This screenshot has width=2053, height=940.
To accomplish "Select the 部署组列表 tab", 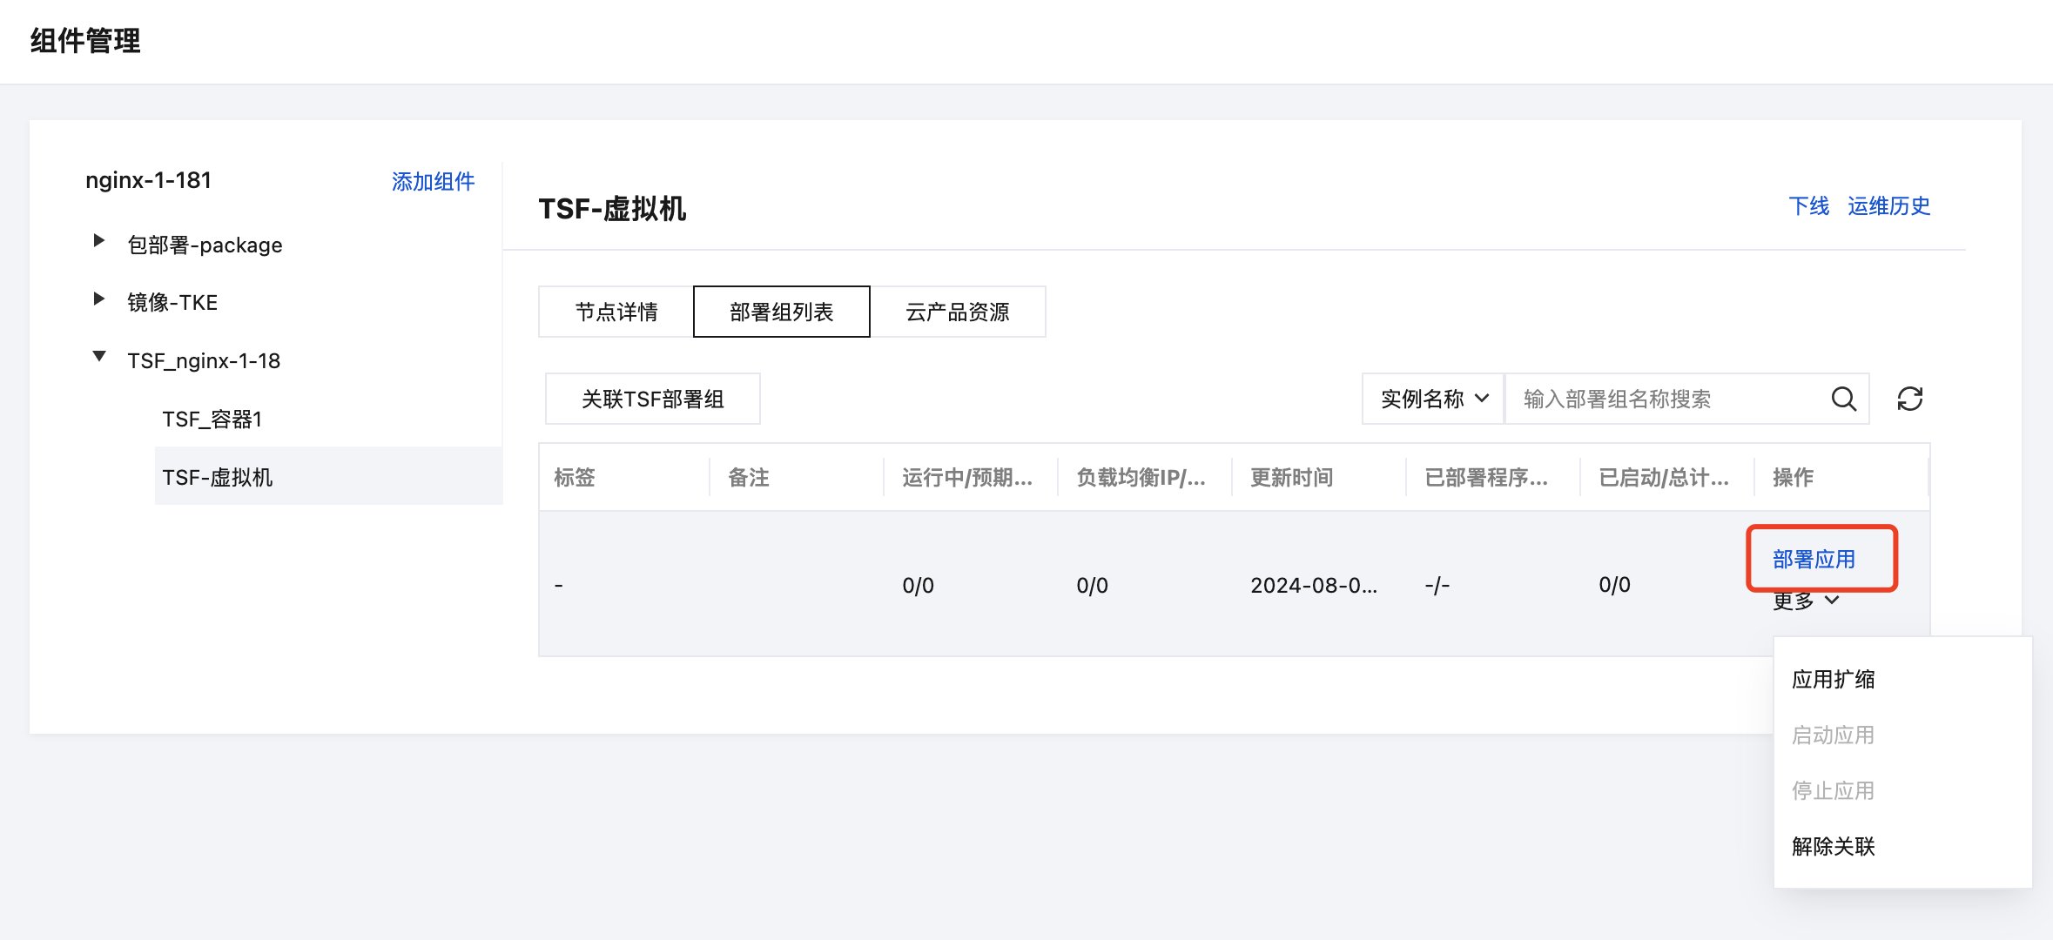I will pos(781,312).
